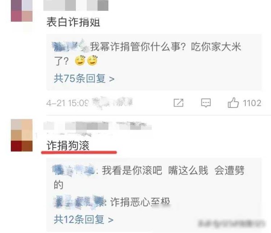This screenshot has width=271, height=233.
Task: Click the blurred replier name before 我幂诈捐管你什么事
Action: coord(70,46)
